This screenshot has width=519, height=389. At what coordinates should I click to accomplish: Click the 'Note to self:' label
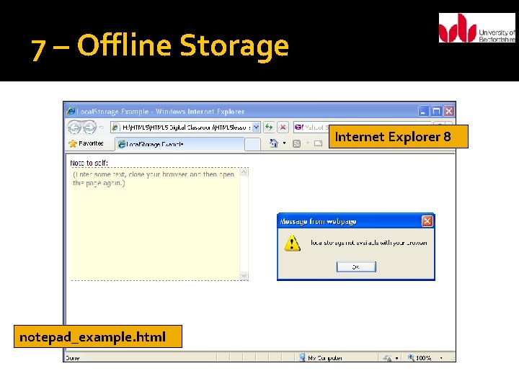coord(89,163)
